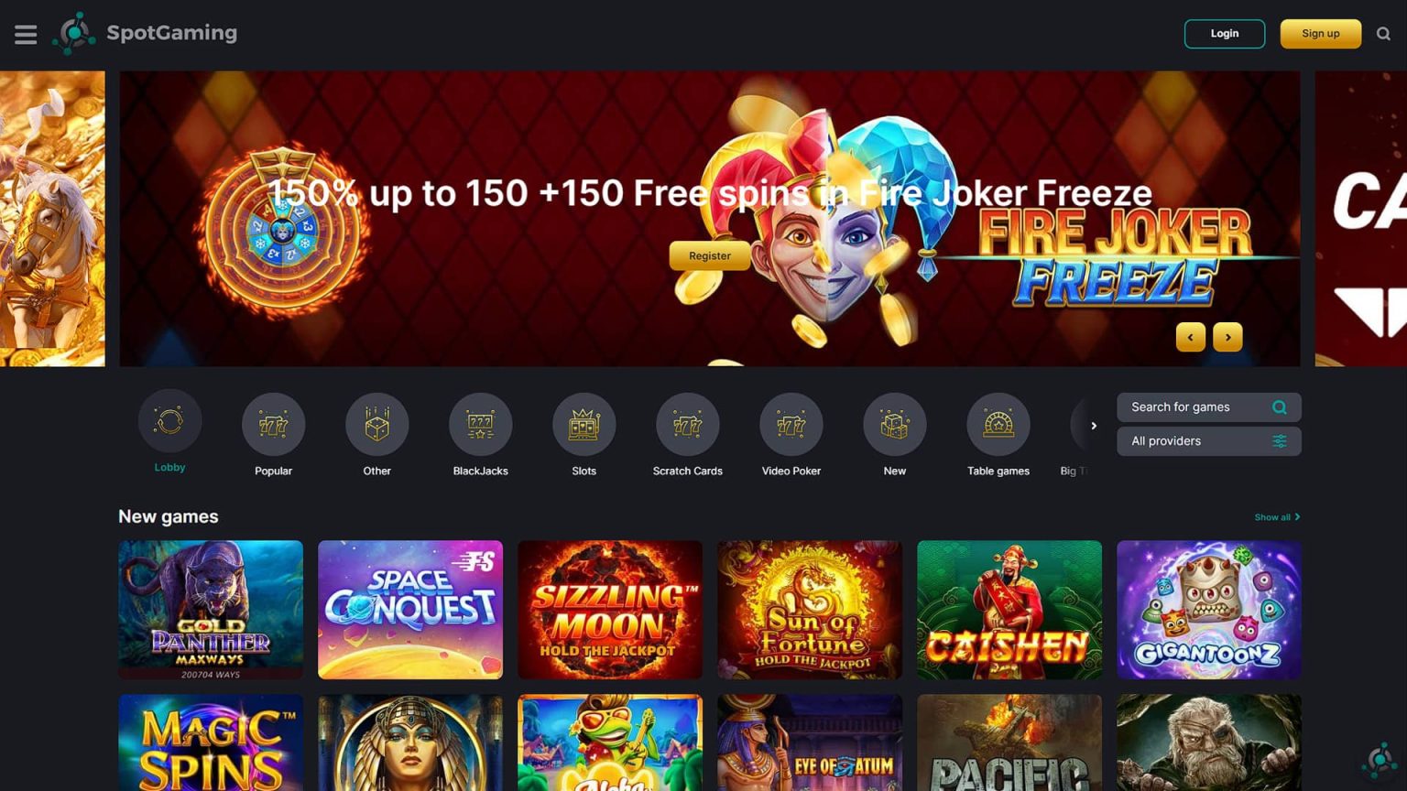
Task: Switch to the New category tab
Action: [894, 435]
